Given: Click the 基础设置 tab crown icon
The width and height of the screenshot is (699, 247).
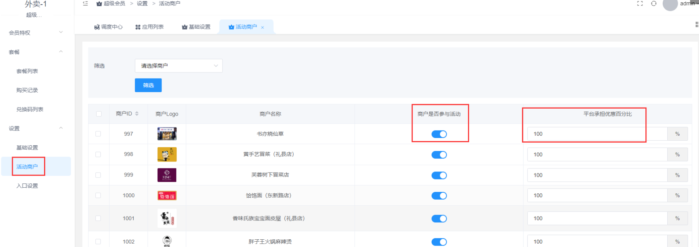Looking at the screenshot, I should [185, 27].
